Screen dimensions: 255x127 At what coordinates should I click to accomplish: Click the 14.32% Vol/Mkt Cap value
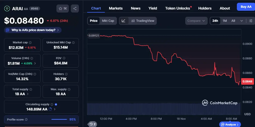point(22,79)
